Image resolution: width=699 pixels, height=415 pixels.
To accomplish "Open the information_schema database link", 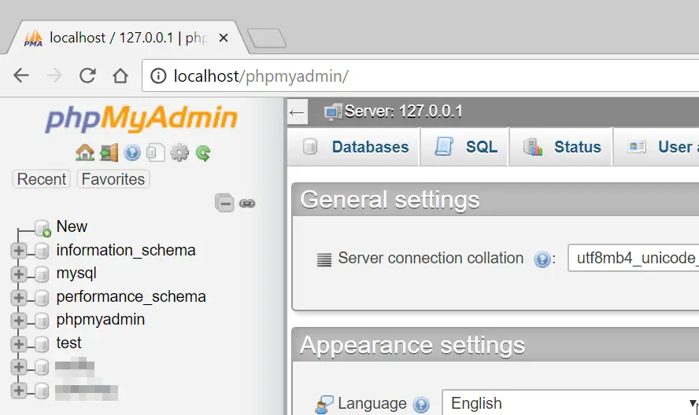I will [126, 250].
